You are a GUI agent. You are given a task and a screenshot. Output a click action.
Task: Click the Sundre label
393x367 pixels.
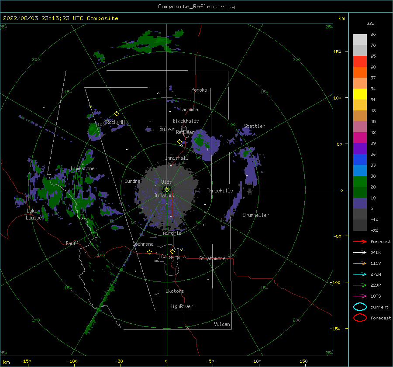[x=132, y=181]
